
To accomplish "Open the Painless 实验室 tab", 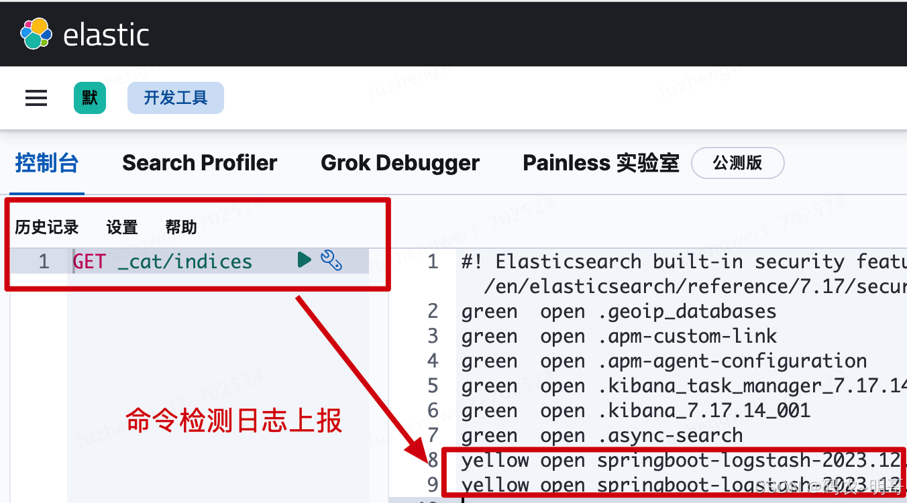I will pos(601,163).
